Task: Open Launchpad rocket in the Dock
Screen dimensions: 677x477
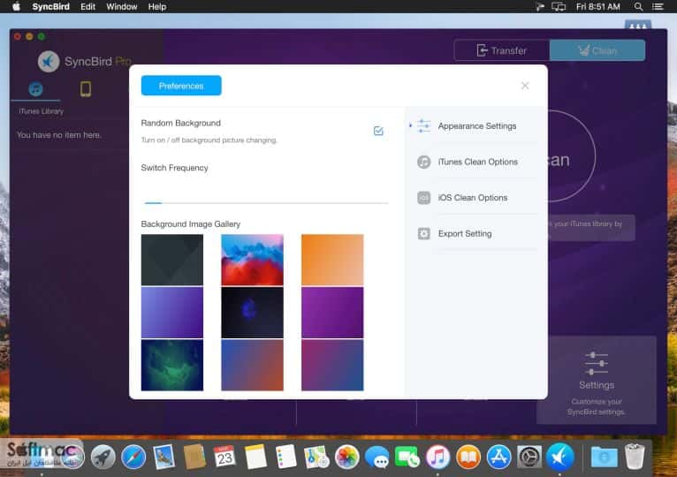Action: point(103,458)
